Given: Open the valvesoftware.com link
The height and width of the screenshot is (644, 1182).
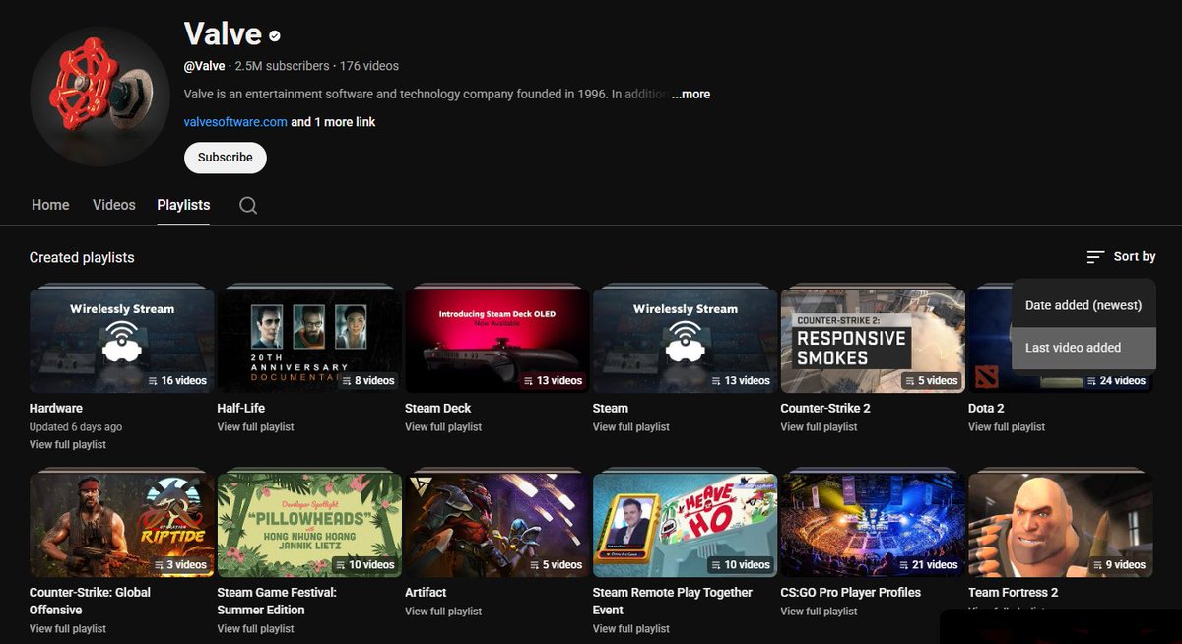Looking at the screenshot, I should pos(235,122).
